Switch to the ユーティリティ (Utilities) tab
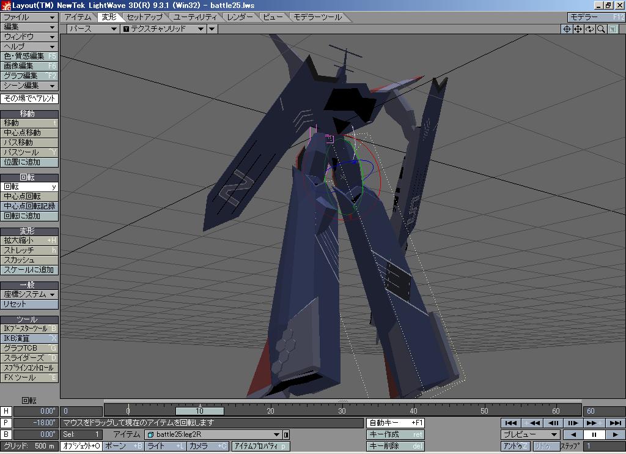This screenshot has height=454, width=626. (195, 17)
